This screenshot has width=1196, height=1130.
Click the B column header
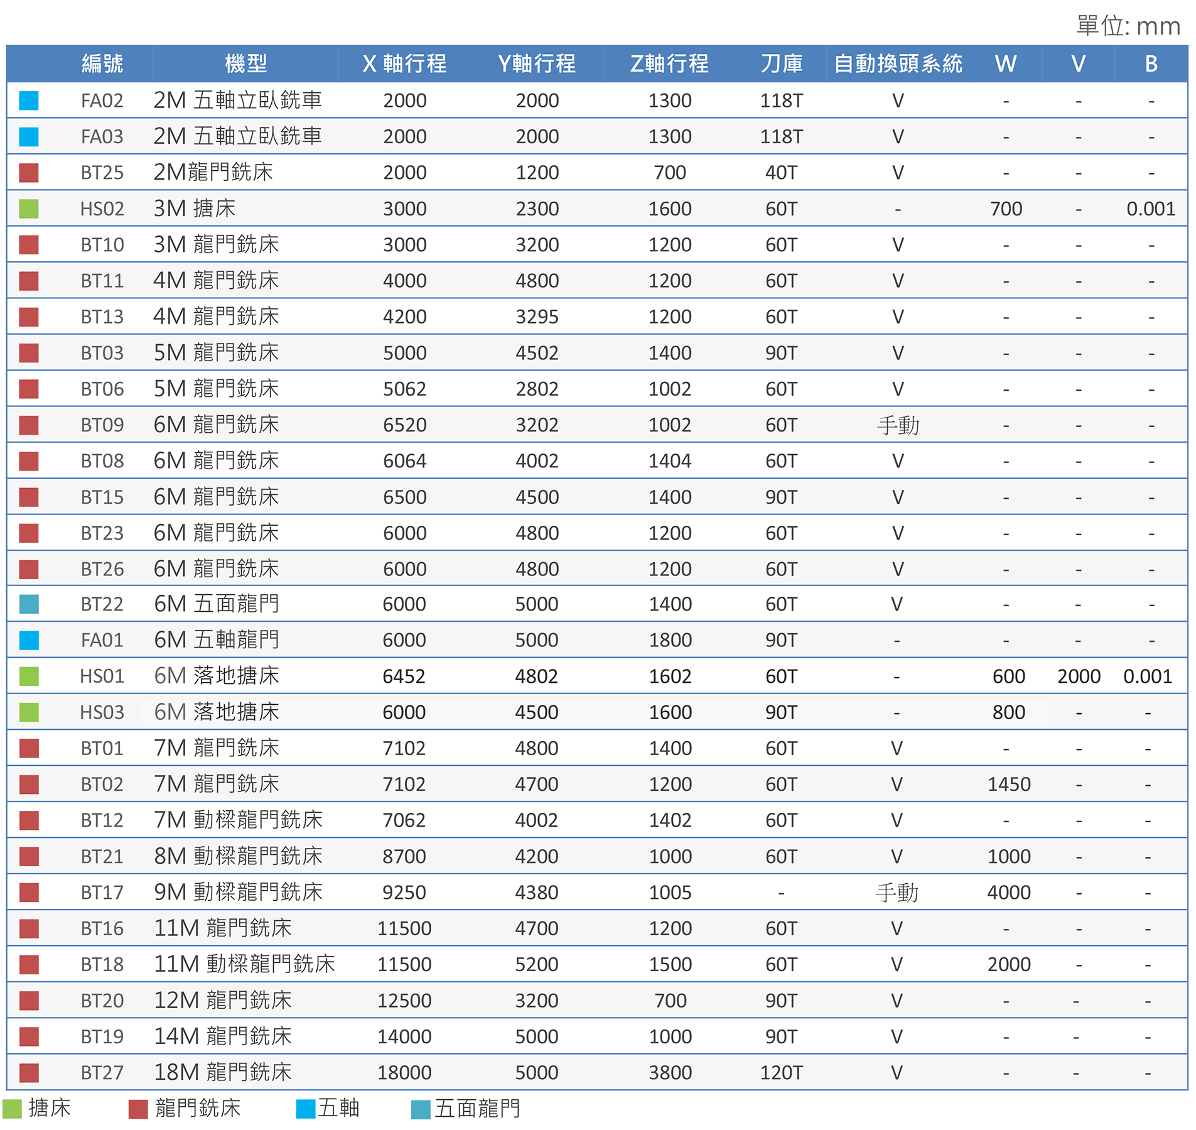[1151, 63]
